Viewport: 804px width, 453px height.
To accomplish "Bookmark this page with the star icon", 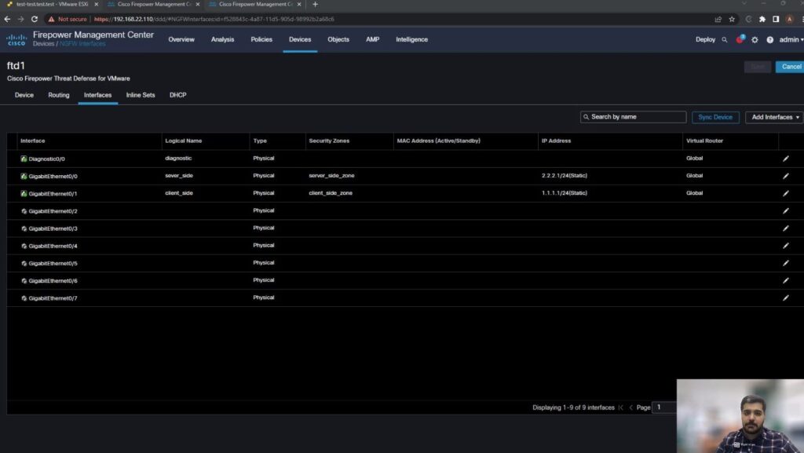I will tap(732, 19).
